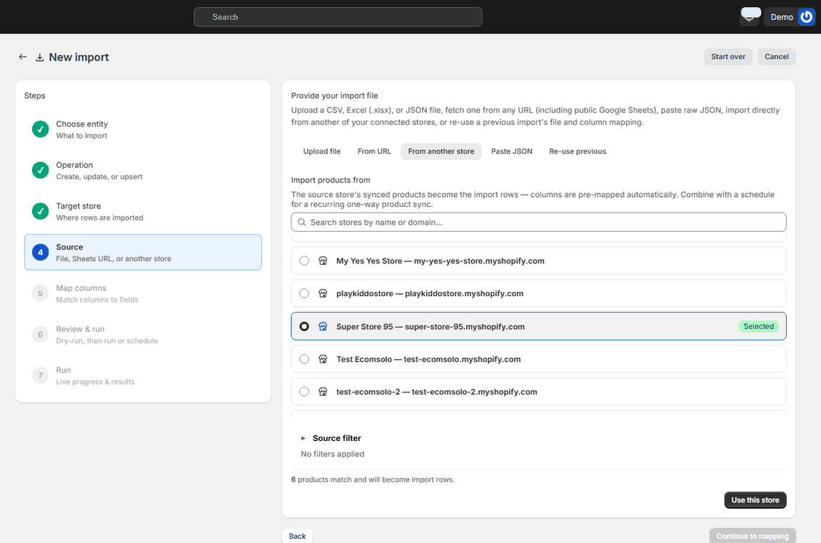Click store icon for test-ecomsolo-2

[x=323, y=392]
